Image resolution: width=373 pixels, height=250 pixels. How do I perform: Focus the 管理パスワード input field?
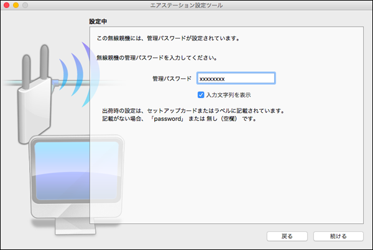point(235,79)
